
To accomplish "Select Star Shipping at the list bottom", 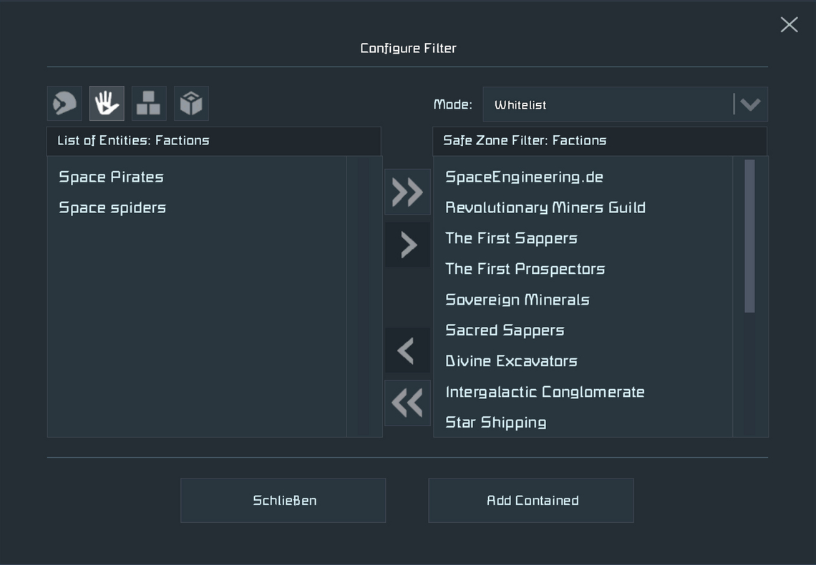I will click(495, 423).
